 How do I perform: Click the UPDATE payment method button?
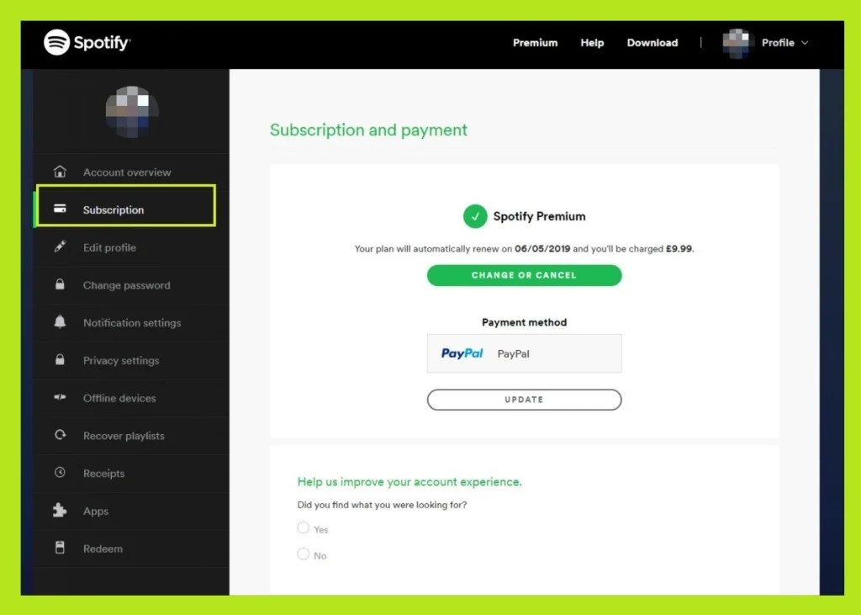click(525, 400)
